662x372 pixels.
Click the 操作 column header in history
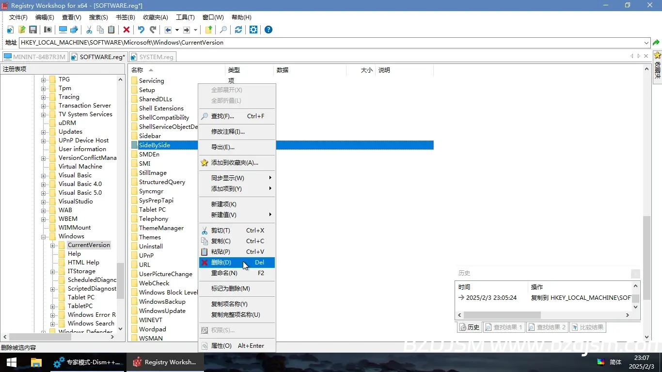(x=579, y=287)
